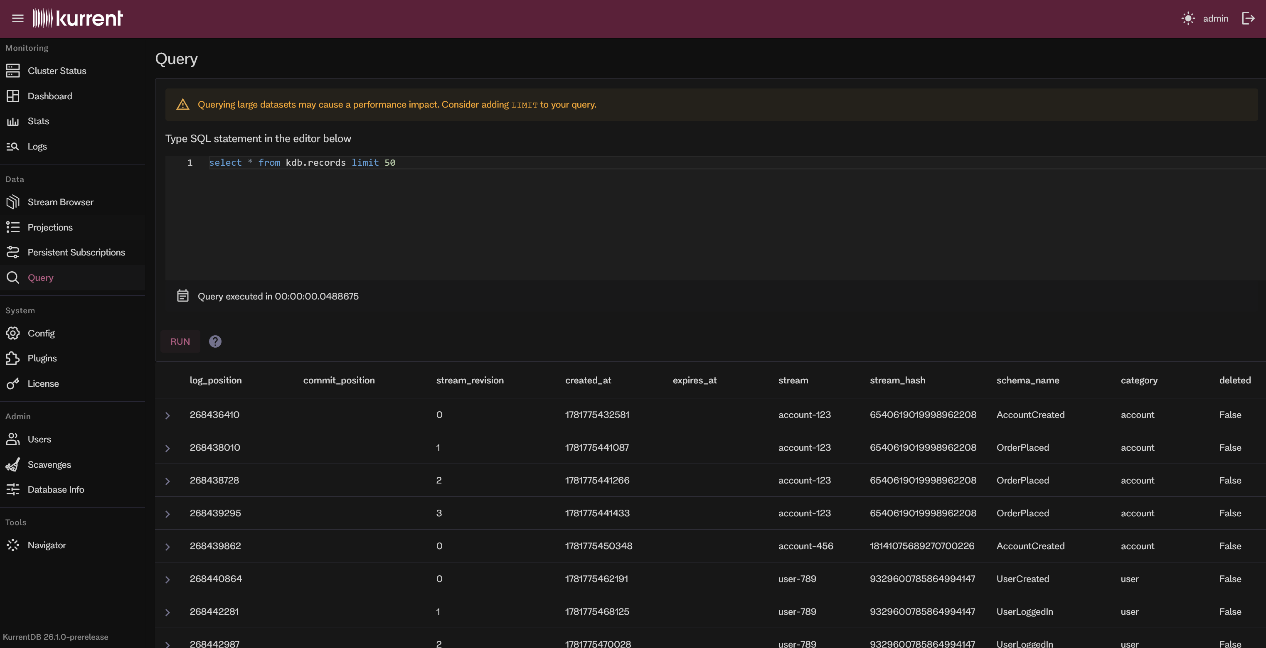Click the License key icon
Screen dimensions: 1266x648
[13, 384]
